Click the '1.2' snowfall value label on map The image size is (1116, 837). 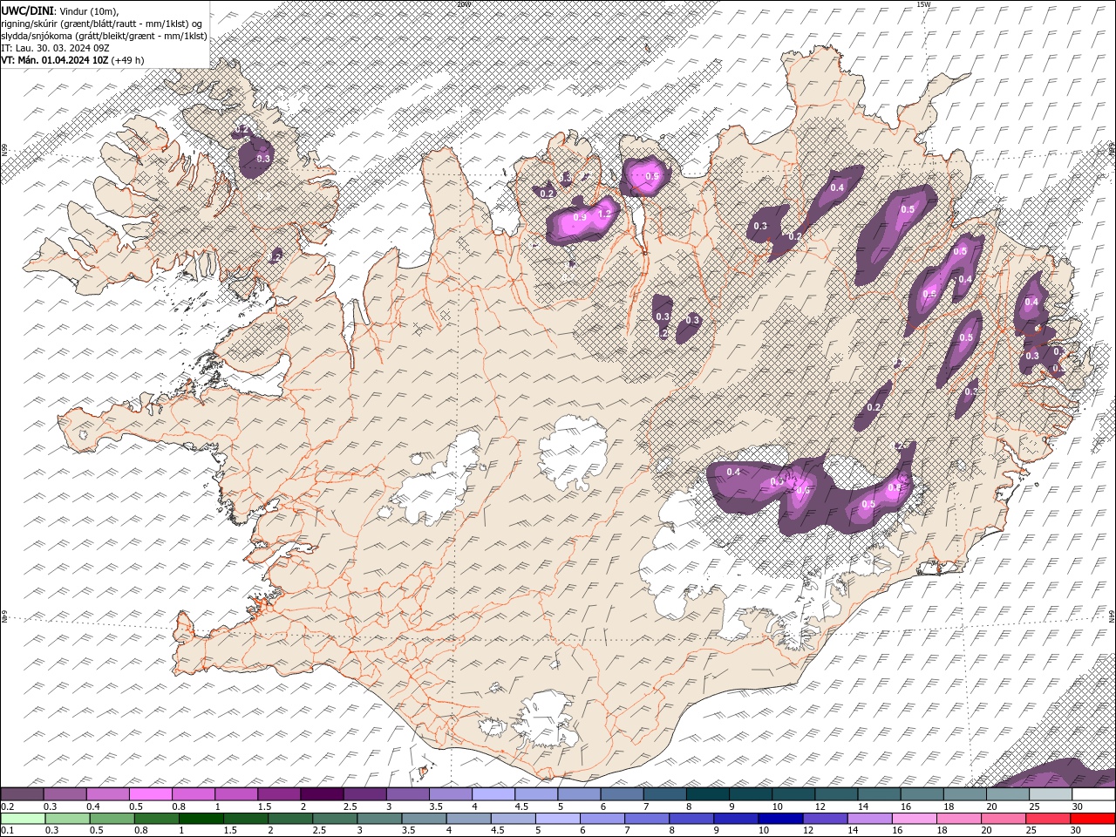point(603,213)
